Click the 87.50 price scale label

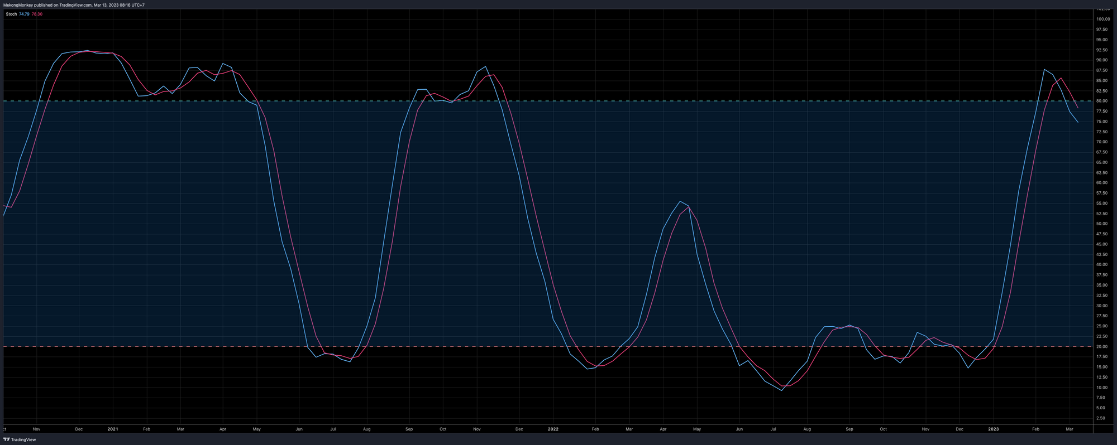pyautogui.click(x=1103, y=70)
